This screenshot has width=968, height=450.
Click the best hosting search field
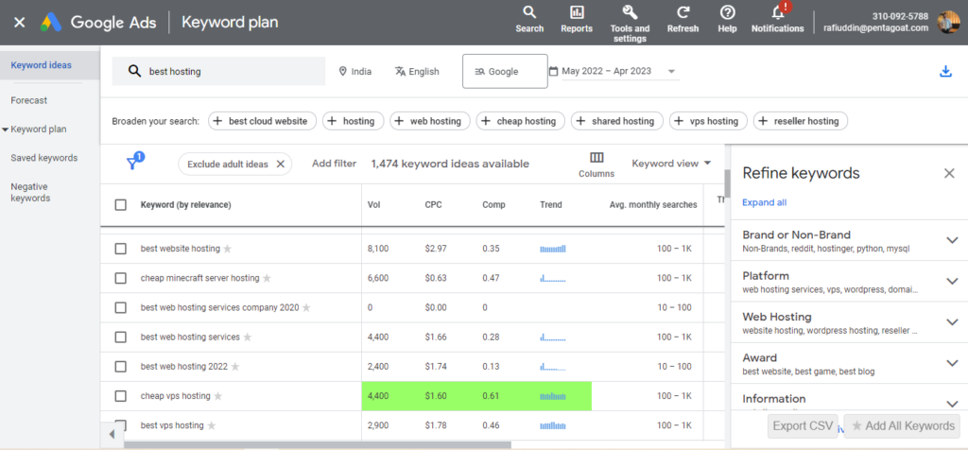pos(218,72)
